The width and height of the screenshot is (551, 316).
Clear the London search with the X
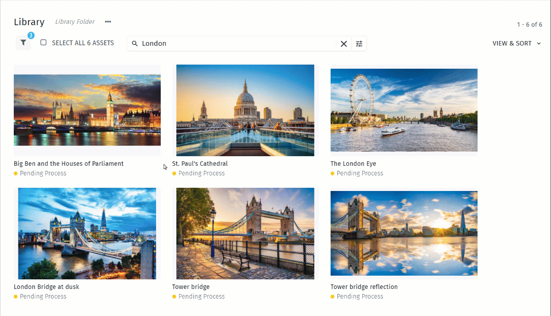coord(343,44)
